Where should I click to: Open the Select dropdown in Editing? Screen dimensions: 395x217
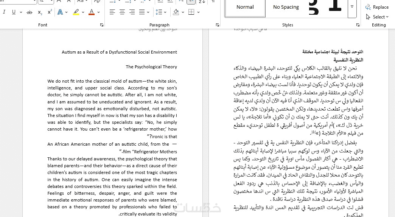(377, 17)
